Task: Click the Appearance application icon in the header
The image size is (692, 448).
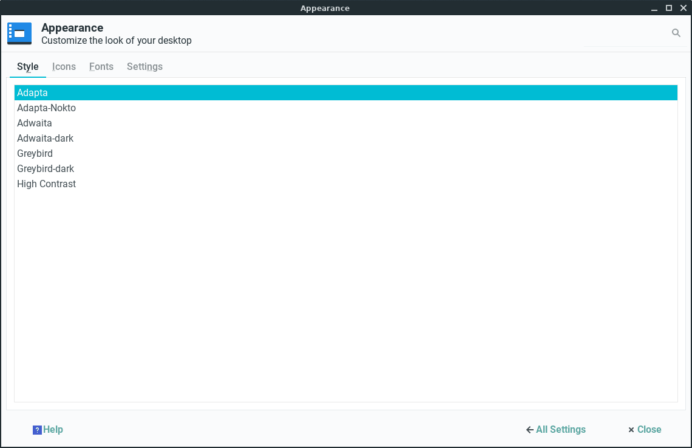Action: pos(19,33)
